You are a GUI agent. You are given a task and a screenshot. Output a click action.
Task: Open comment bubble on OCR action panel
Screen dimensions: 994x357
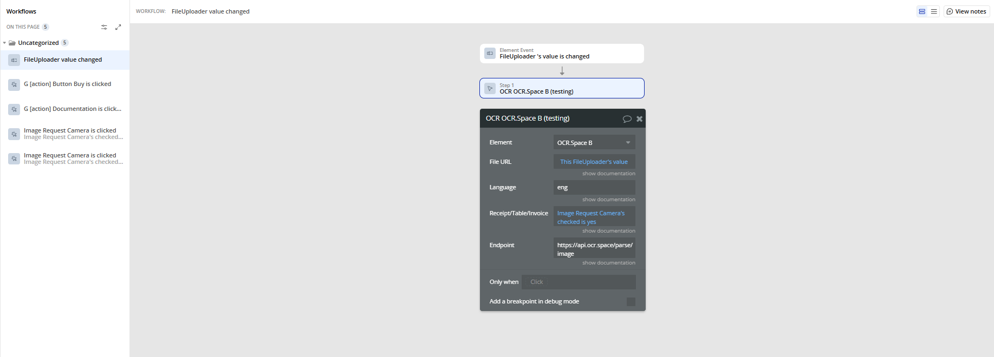[627, 119]
